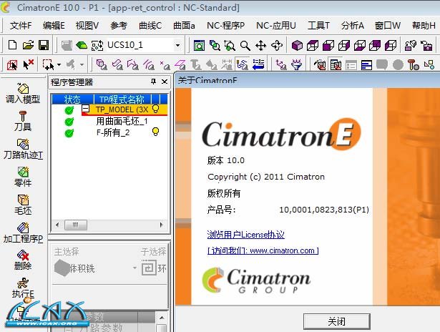Open the UCS10_1 coordinate system dropdown
The image size is (440, 332).
(177, 45)
